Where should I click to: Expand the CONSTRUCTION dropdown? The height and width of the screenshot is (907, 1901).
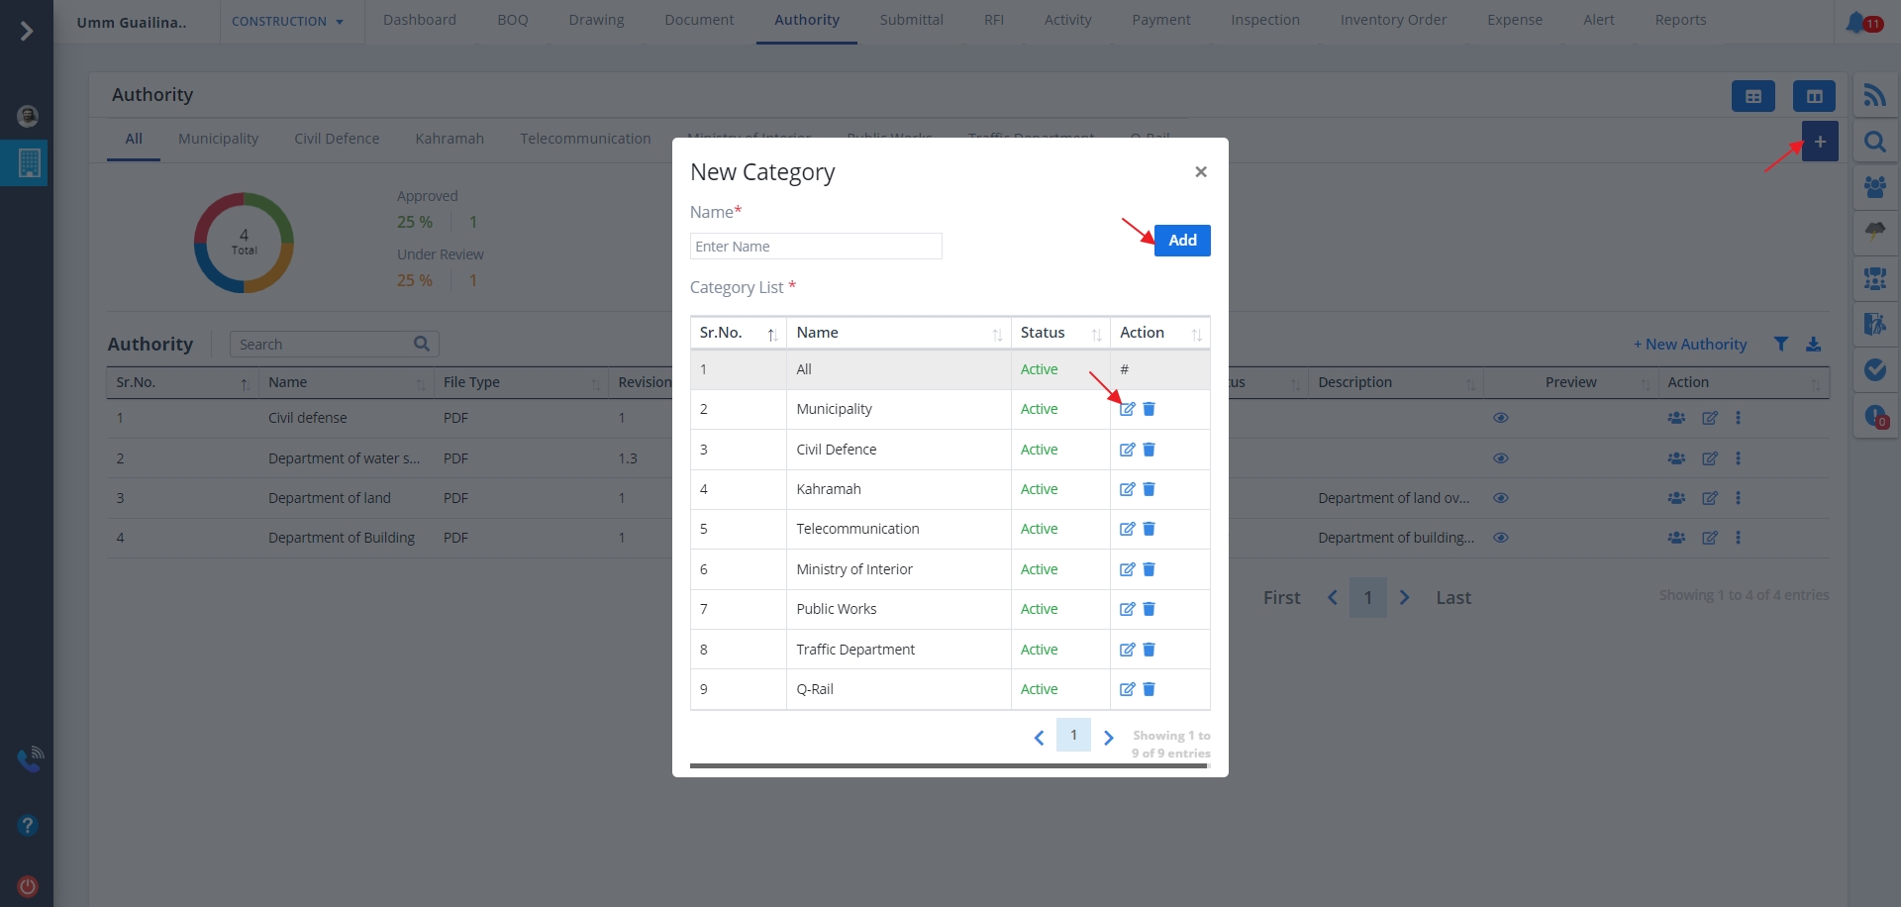coord(287,21)
